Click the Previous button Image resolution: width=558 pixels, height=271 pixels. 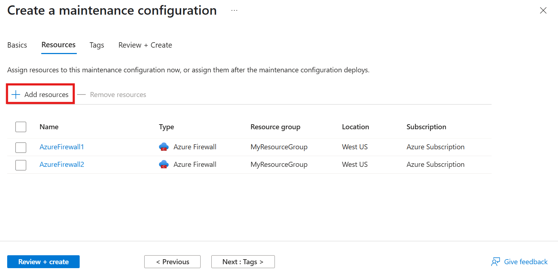172,262
